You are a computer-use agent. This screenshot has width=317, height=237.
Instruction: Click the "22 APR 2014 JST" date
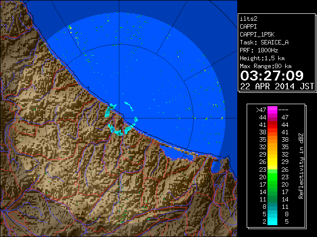click(x=277, y=86)
